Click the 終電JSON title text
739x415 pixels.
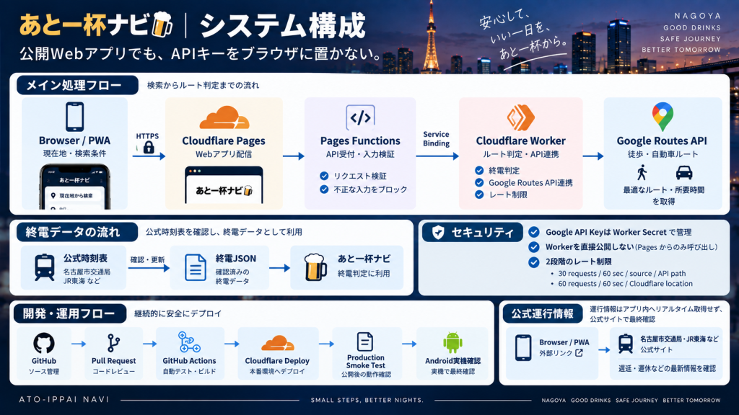[x=236, y=259]
